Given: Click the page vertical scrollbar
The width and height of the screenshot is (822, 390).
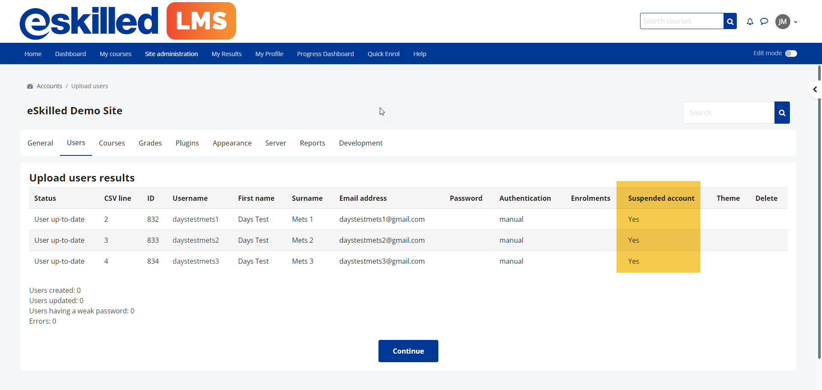Looking at the screenshot, I should tap(819, 212).
